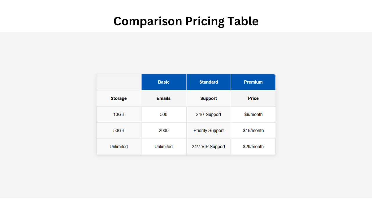Click the $29/month price
Image resolution: width=372 pixels, height=209 pixels.
(253, 147)
